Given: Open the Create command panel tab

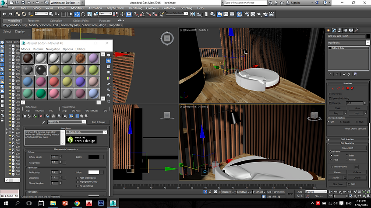Looking at the screenshot, I should point(329,31).
